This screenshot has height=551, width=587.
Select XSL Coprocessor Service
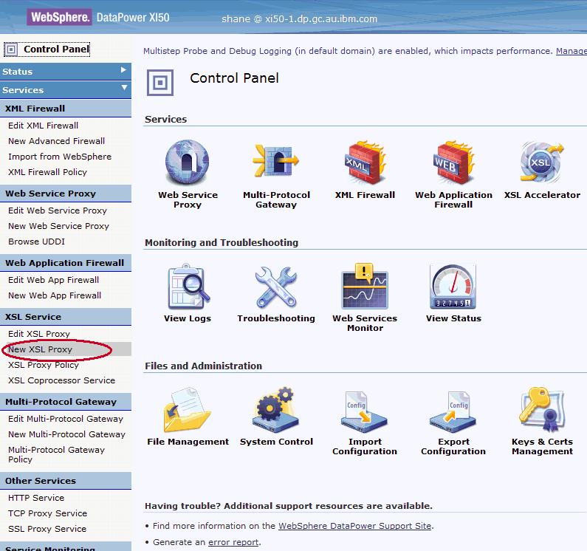point(61,380)
